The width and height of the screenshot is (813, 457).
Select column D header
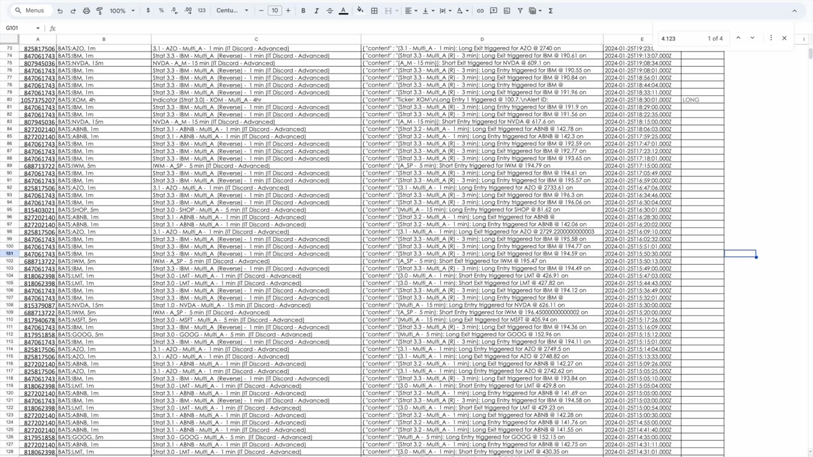coord(482,39)
